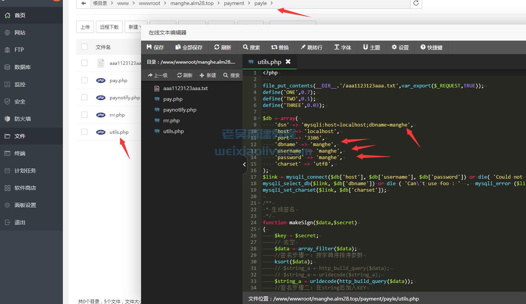
Task: Click the Upload (上传) button
Action: (85, 27)
